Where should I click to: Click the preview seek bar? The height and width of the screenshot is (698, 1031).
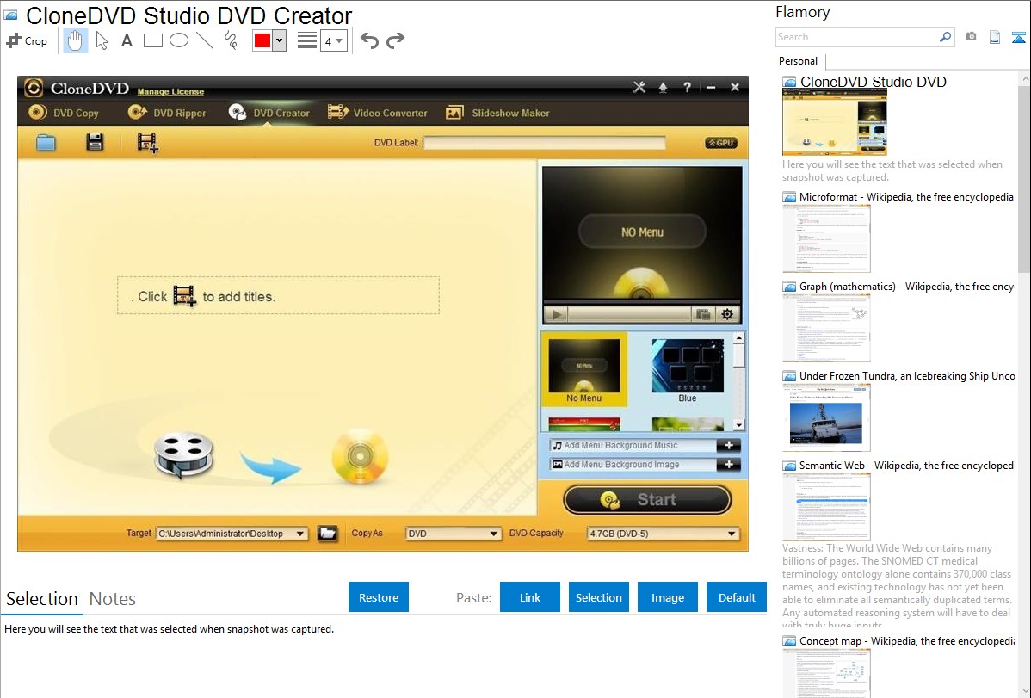tap(629, 314)
